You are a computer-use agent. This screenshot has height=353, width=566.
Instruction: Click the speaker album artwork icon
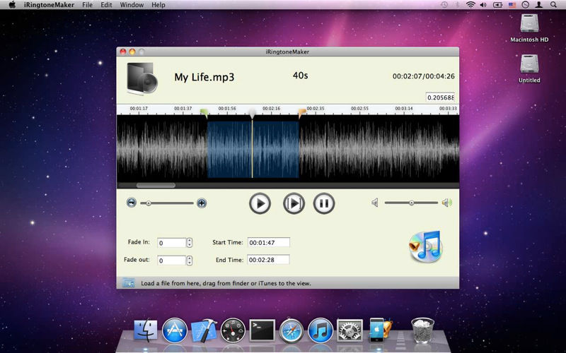tap(142, 78)
